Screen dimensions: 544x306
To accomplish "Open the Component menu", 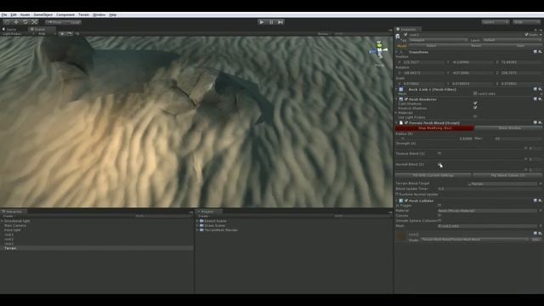I will click(65, 15).
